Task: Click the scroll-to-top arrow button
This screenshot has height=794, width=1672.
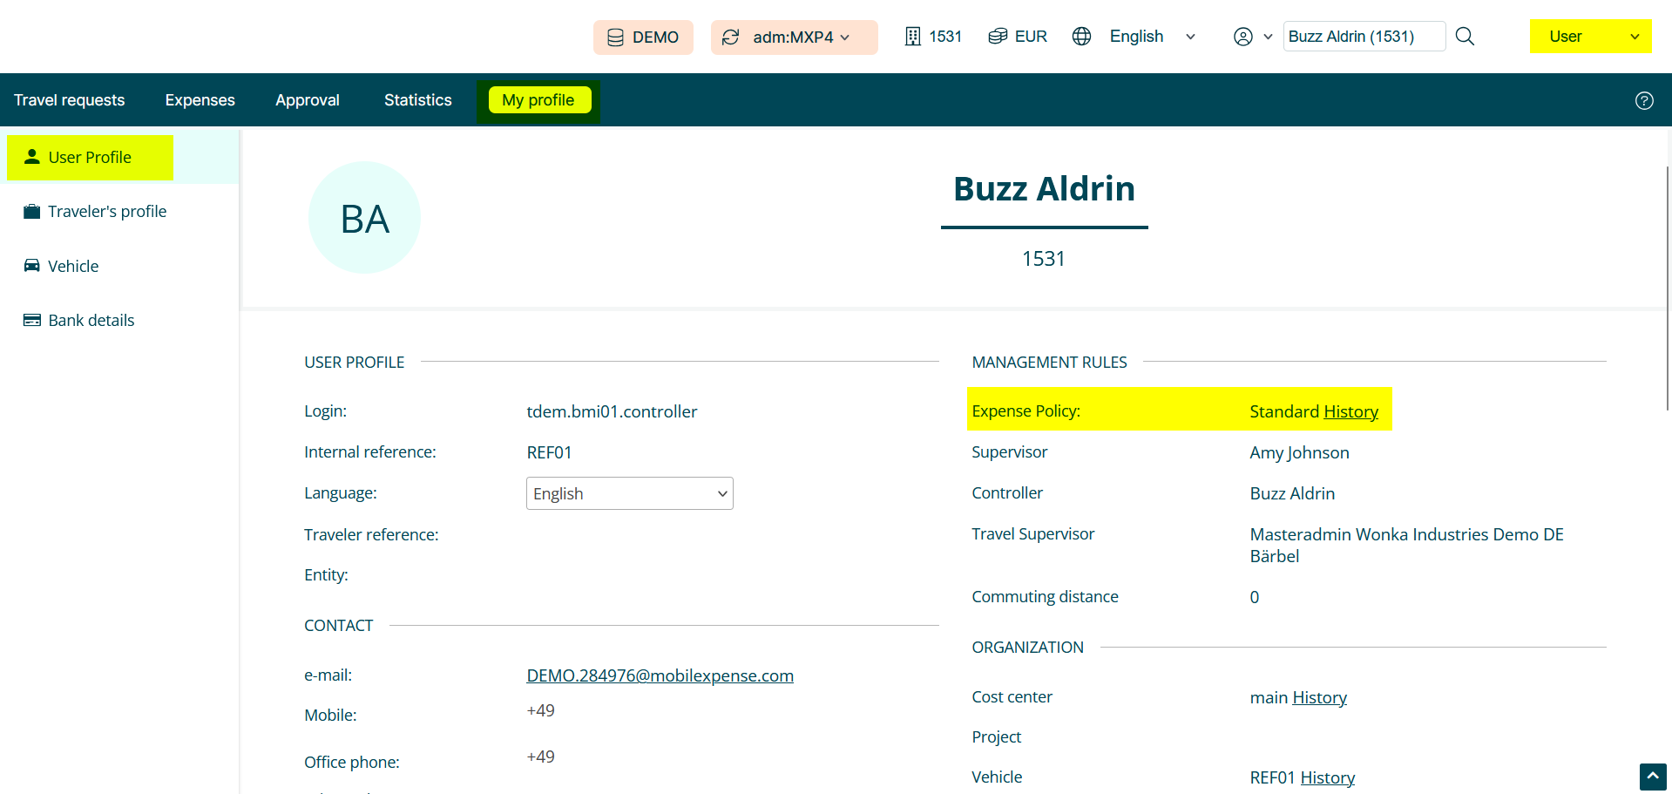Action: (x=1652, y=776)
